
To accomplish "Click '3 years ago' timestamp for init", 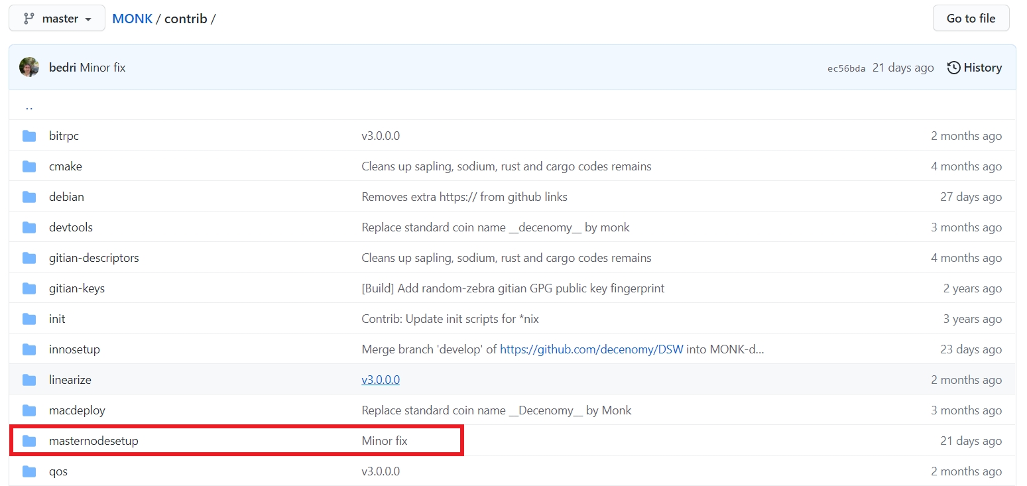I will [973, 319].
